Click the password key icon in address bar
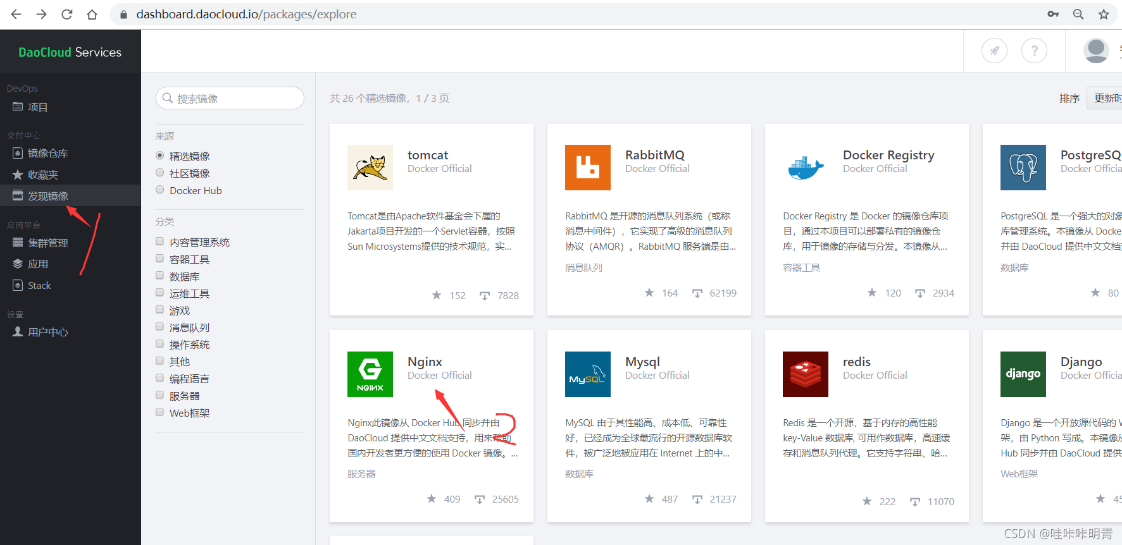The width and height of the screenshot is (1122, 545). point(1053,14)
